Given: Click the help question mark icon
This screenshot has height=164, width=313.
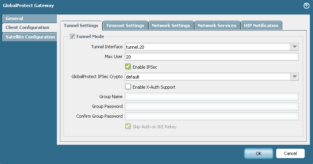Looking at the screenshot, I should coord(306,6).
